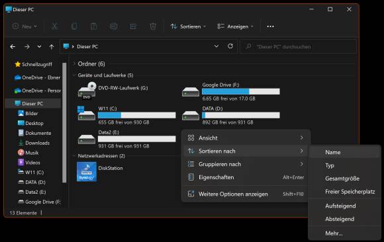Click the Cut scissors icon in toolbar
This screenshot has width=384, height=242.
54,26
